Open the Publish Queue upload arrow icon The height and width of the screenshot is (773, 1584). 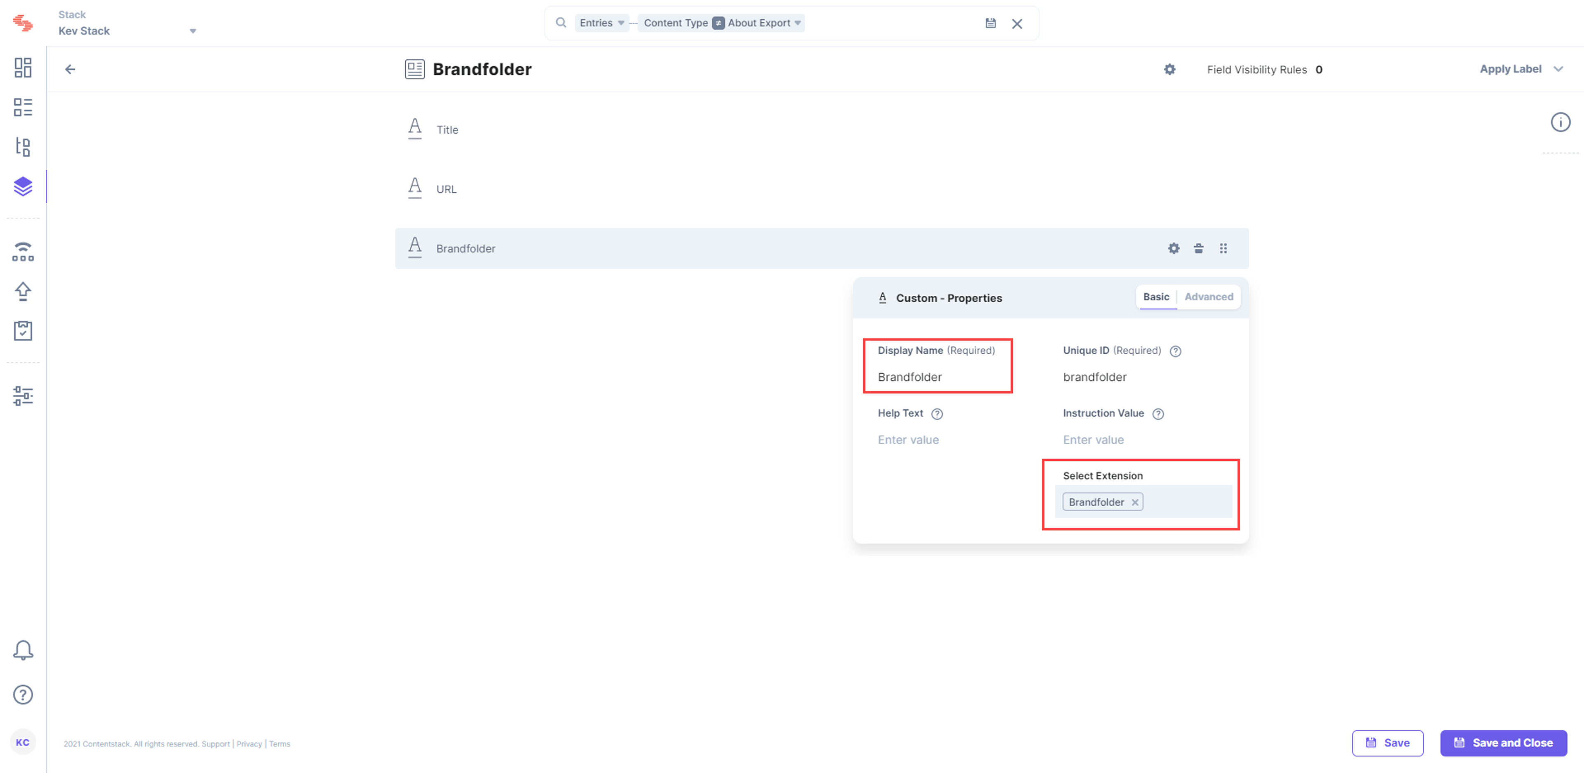point(23,291)
